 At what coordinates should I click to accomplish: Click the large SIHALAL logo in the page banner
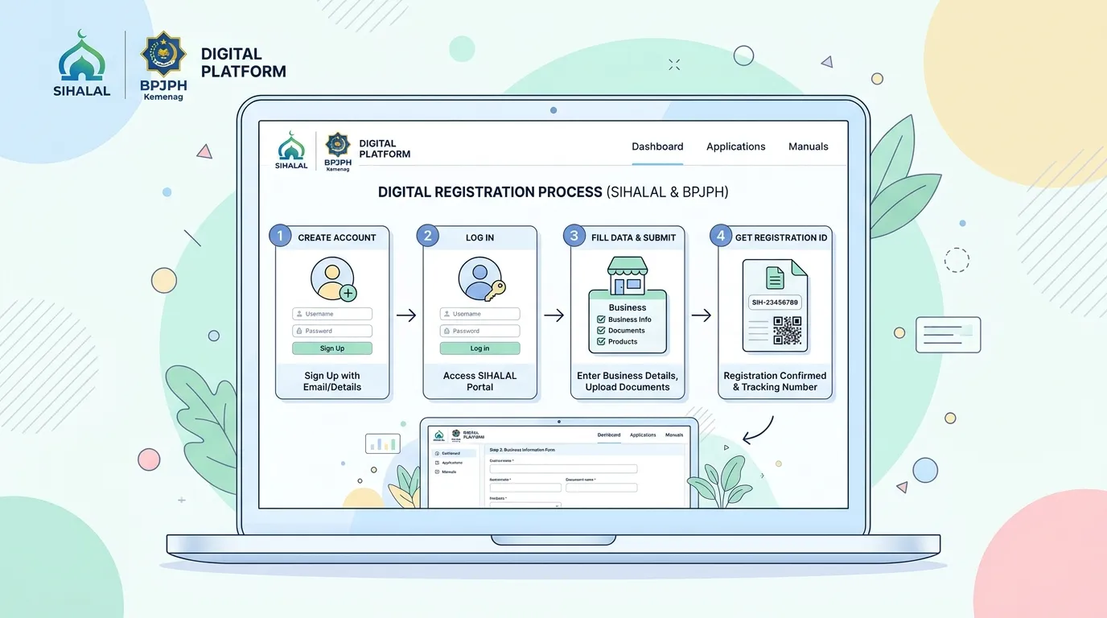point(81,63)
